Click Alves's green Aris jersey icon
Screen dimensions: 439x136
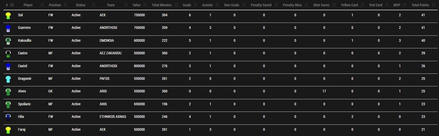pos(8,92)
